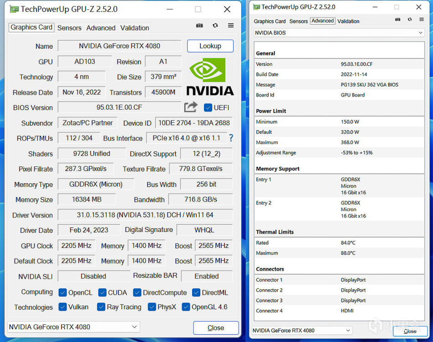Screen dimensions: 433x342
Task: Open Sensors tab in right window
Action: [x=299, y=21]
